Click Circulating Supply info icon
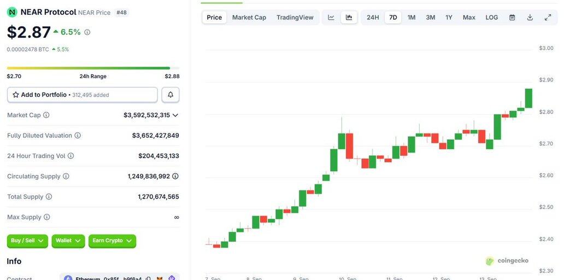Screen dimensions: 564x280 [66, 177]
